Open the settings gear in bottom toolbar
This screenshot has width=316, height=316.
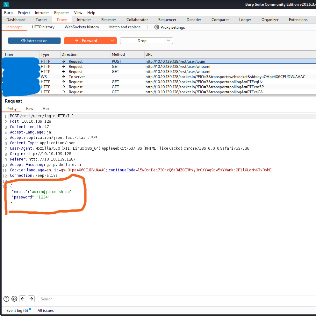click(14, 299)
